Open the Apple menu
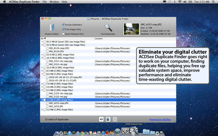Viewport: 218px width, 136px height. 4,2
